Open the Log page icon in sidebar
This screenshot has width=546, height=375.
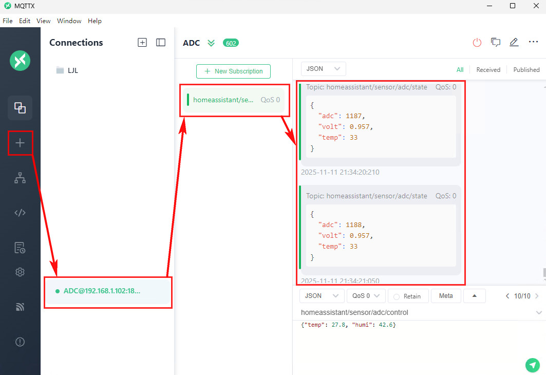point(20,248)
